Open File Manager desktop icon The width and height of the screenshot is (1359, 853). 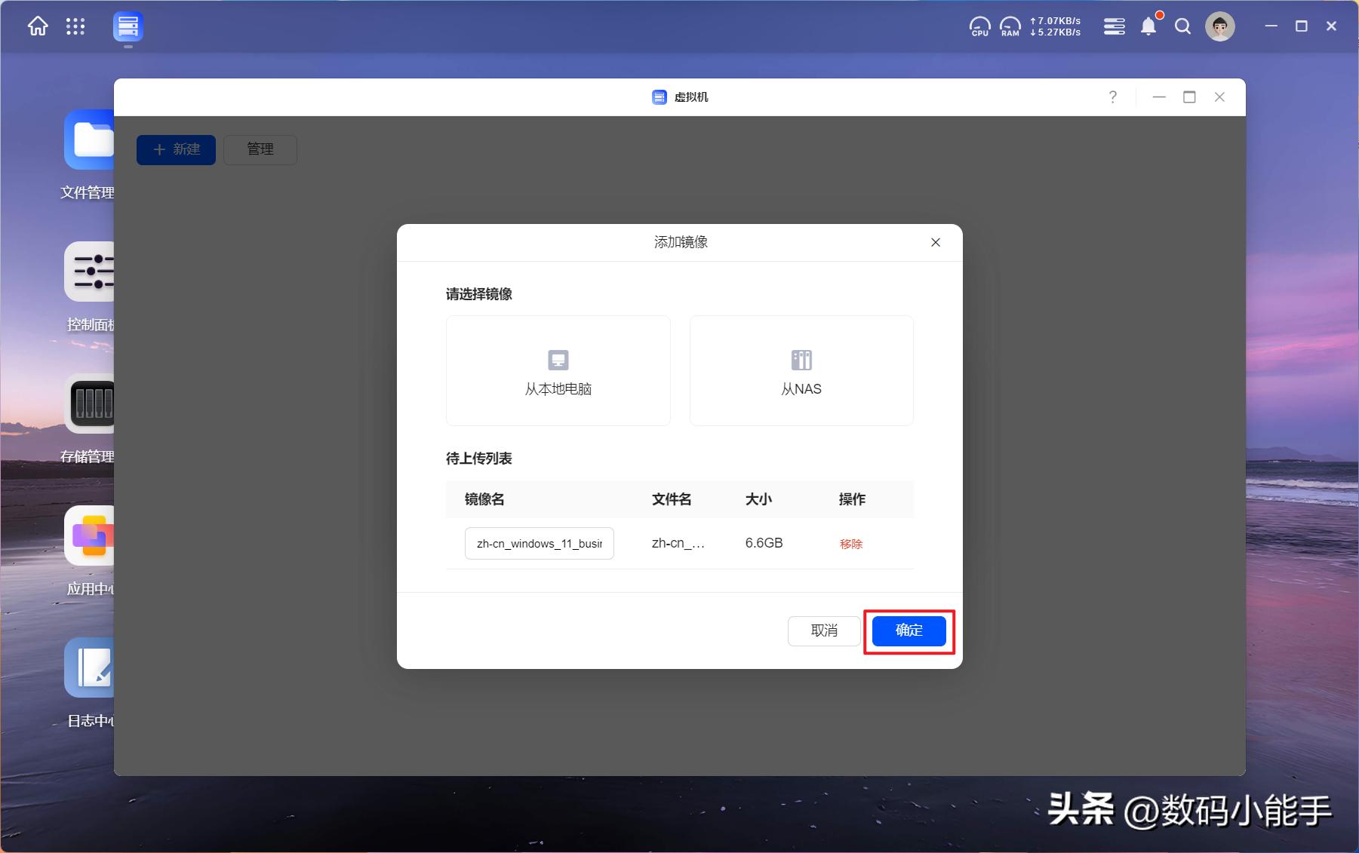89,140
